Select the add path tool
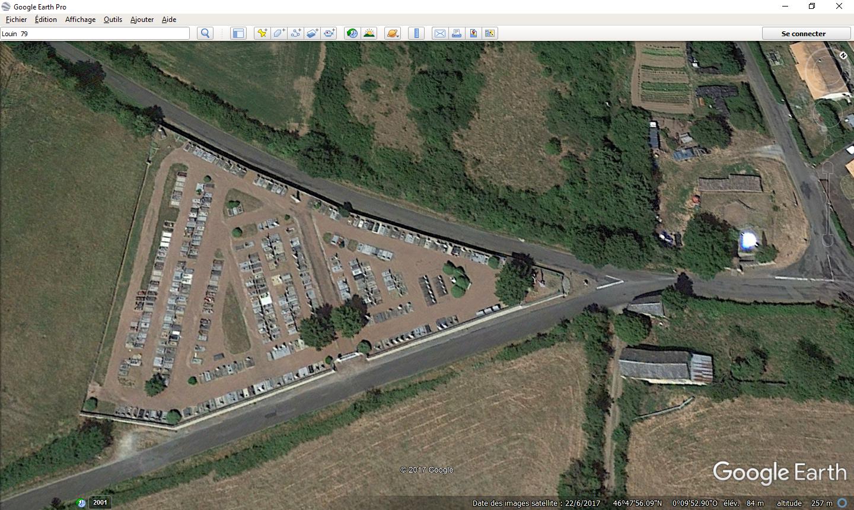The width and height of the screenshot is (854, 510). click(x=295, y=33)
